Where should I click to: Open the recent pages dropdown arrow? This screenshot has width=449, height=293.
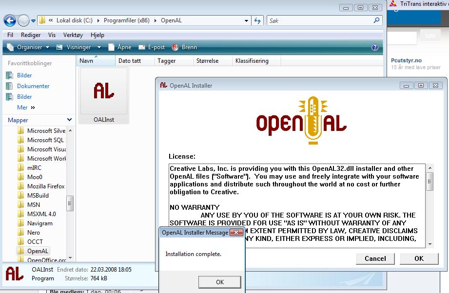(x=33, y=21)
